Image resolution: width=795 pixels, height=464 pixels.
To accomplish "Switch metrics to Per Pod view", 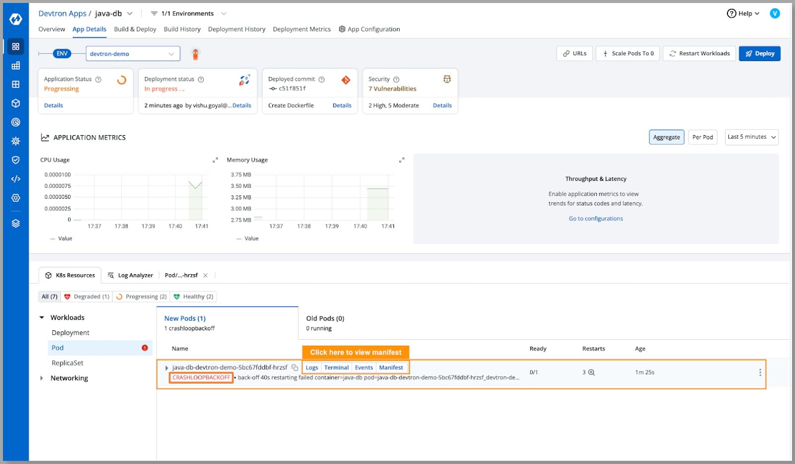I will 702,137.
